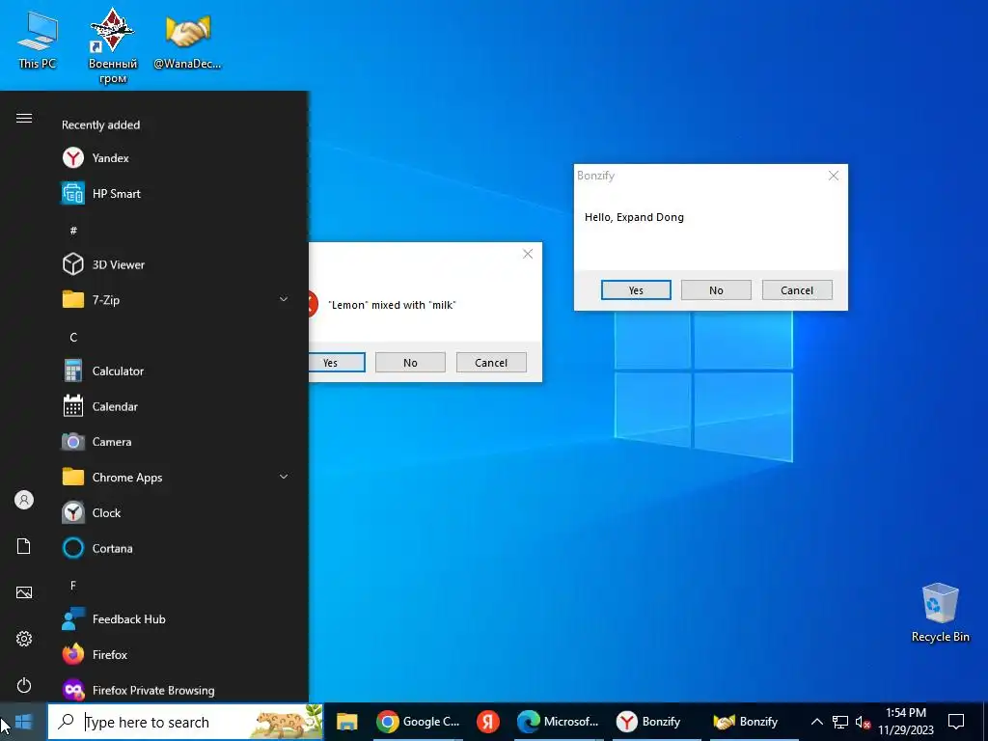The width and height of the screenshot is (988, 741).
Task: Open Power options in Start sidebar
Action: click(24, 685)
